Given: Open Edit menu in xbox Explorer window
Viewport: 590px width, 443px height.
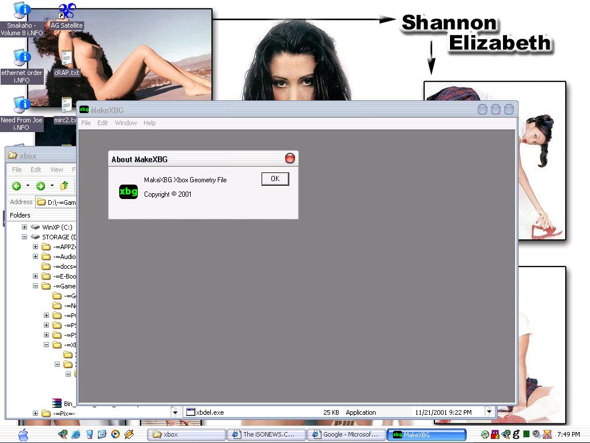Looking at the screenshot, I should [36, 170].
